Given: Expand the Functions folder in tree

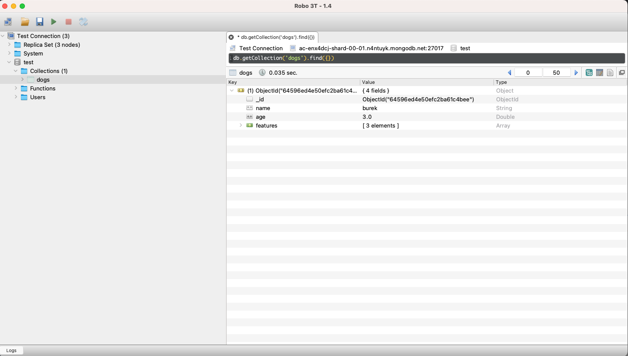Looking at the screenshot, I should (x=16, y=88).
